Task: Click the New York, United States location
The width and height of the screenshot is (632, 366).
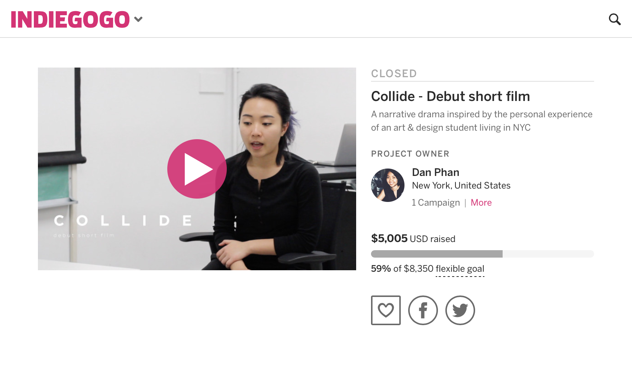Action: [x=461, y=186]
